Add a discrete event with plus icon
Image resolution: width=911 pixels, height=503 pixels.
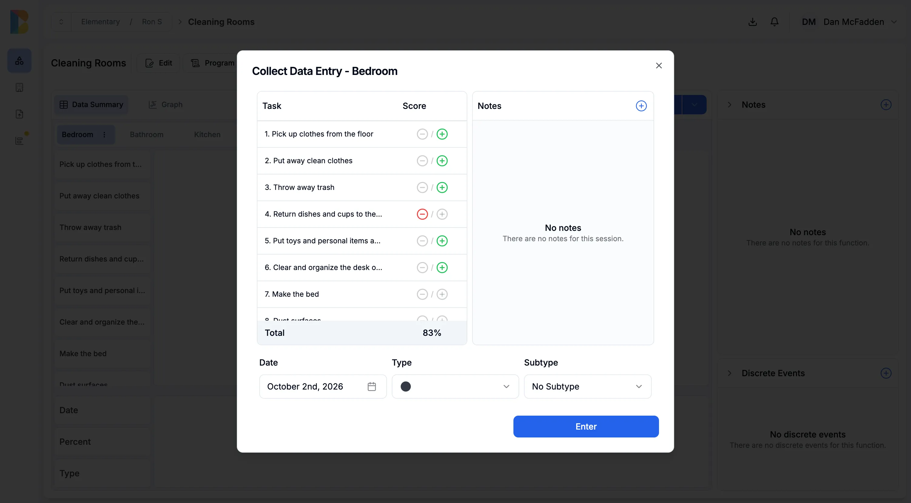click(x=886, y=373)
